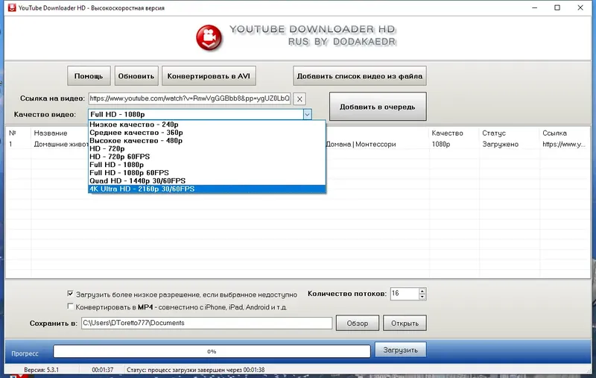Minimize the YouTube Downloader HD window

click(x=534, y=7)
